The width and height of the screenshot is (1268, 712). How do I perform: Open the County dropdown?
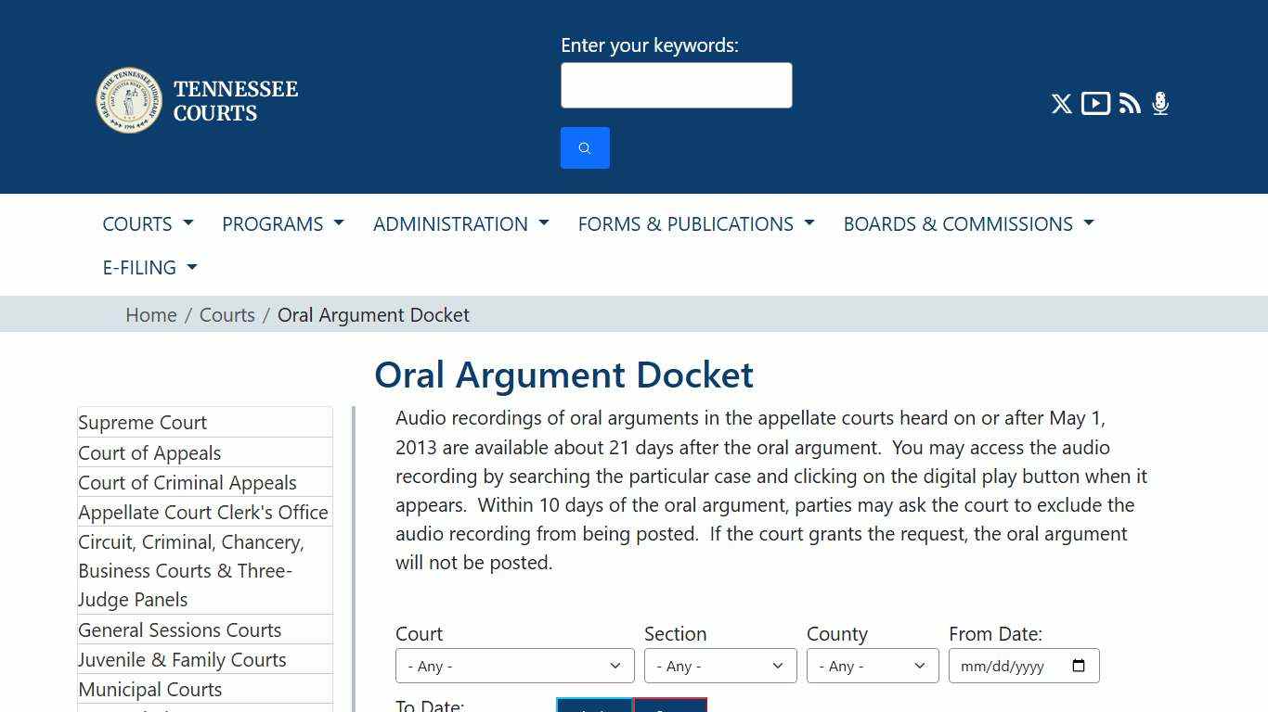(x=872, y=666)
